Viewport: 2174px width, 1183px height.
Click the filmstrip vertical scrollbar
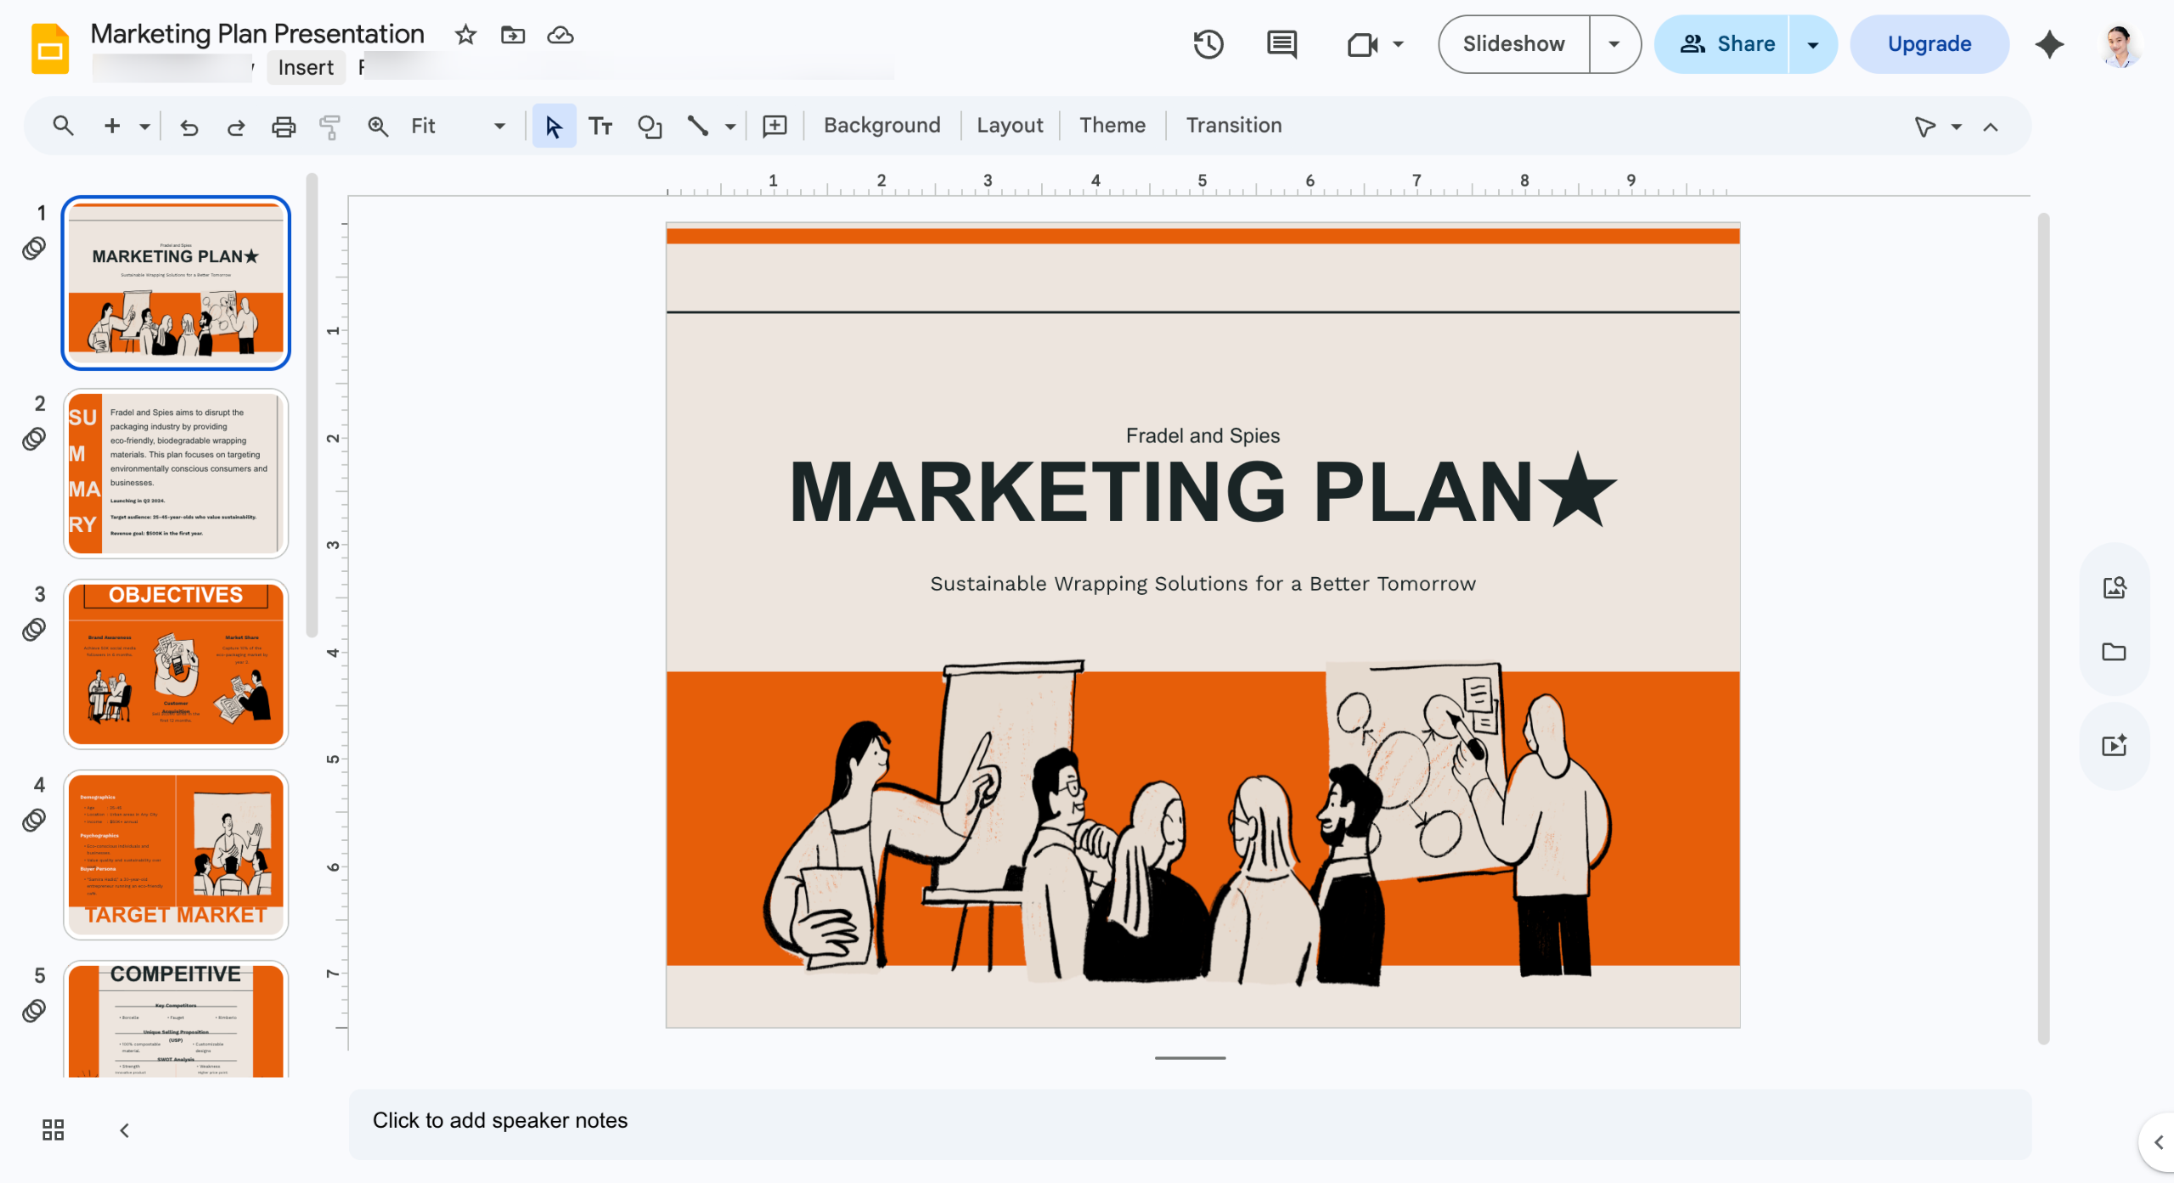point(312,406)
